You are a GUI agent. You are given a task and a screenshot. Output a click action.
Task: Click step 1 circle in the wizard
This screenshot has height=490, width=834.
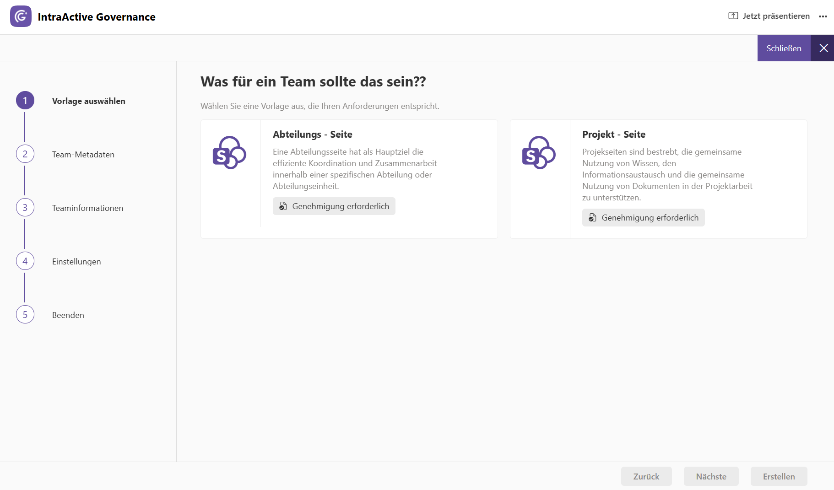(x=25, y=100)
